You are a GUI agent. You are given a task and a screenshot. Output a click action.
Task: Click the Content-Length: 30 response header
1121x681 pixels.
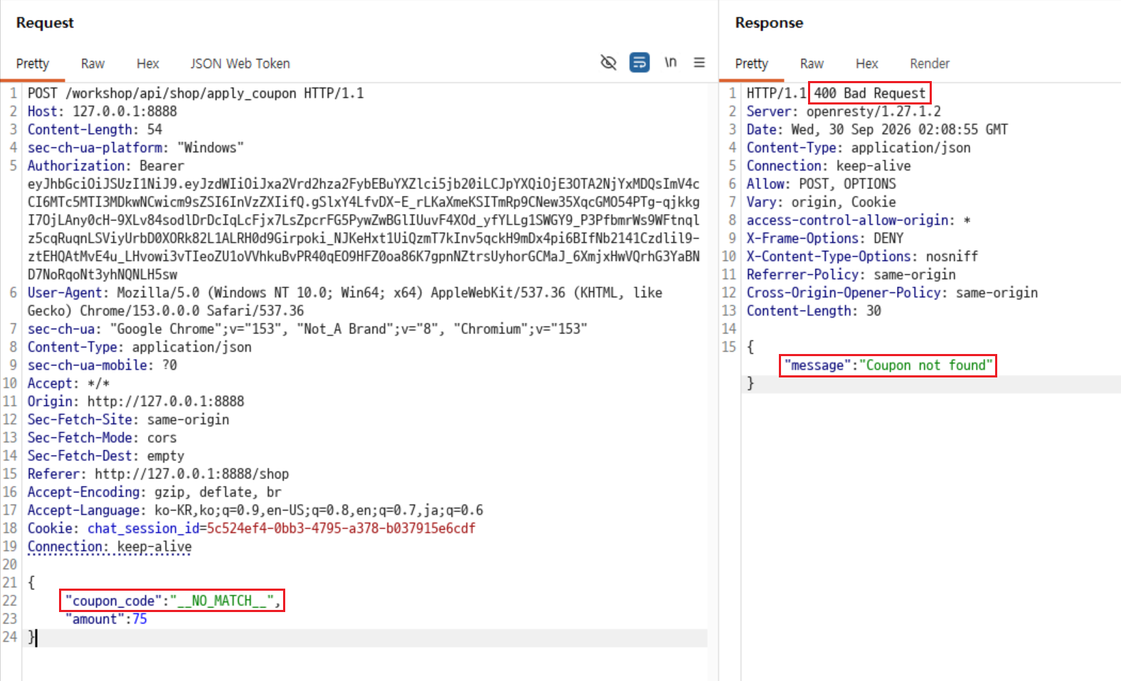[x=814, y=311]
